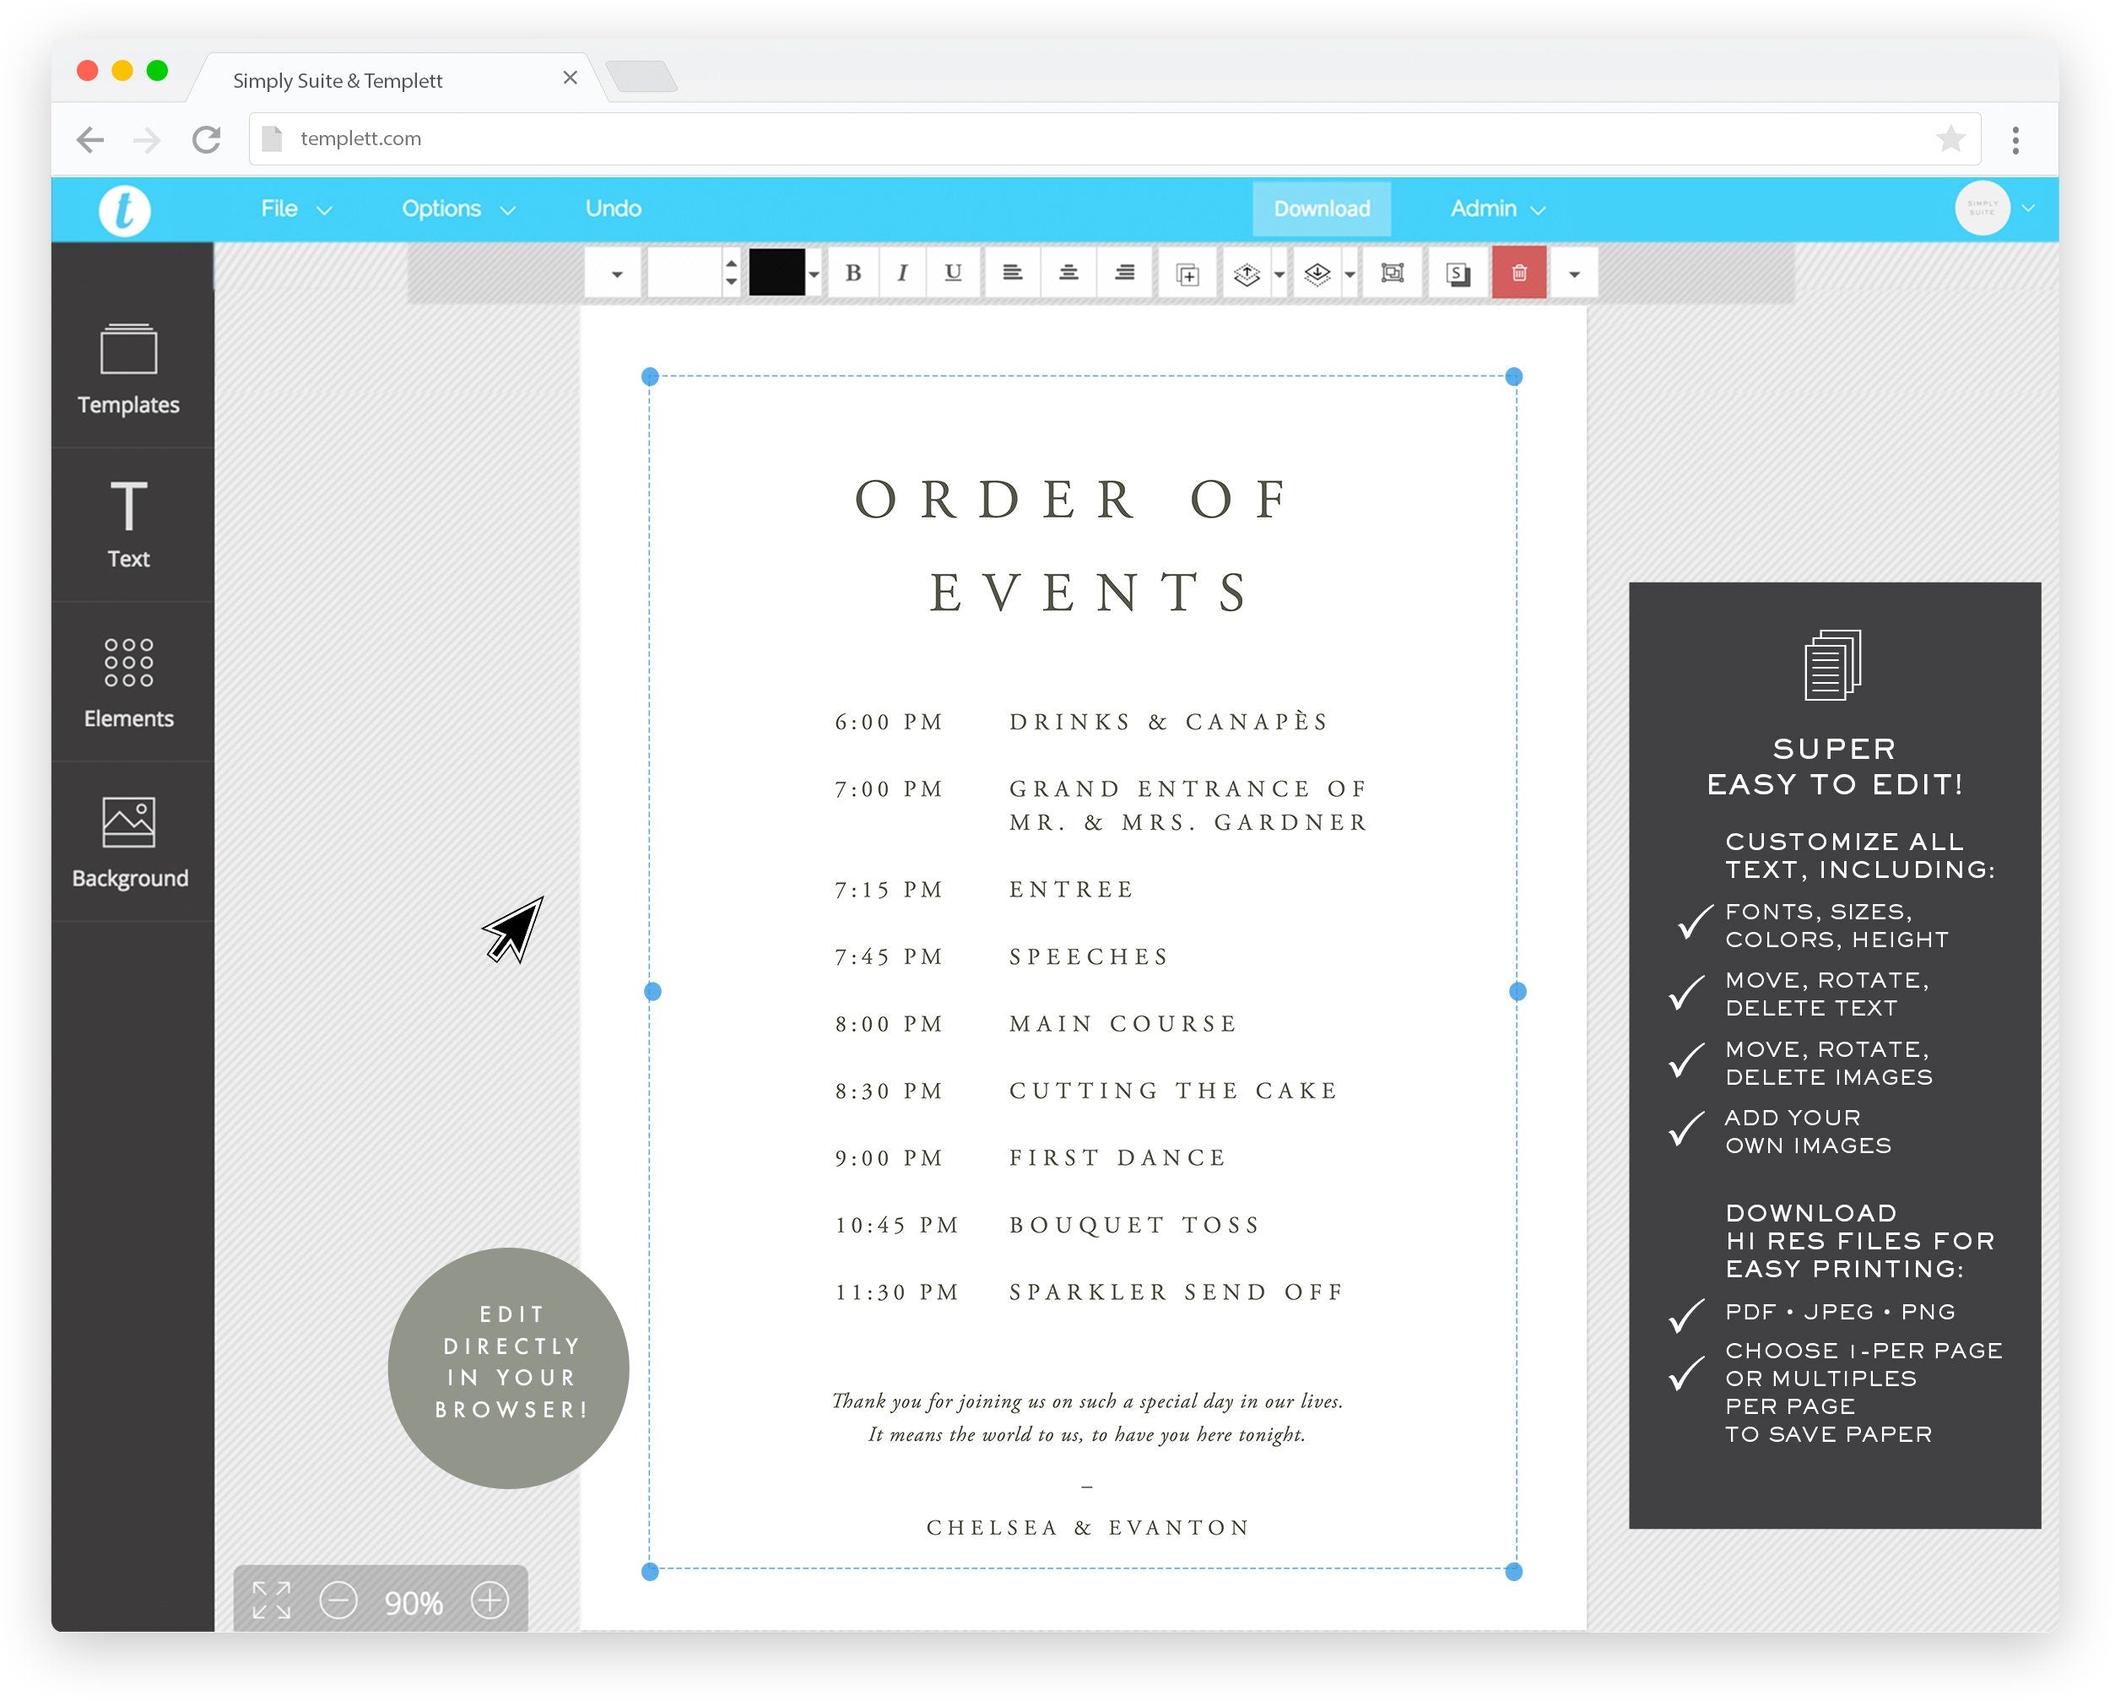Click the 7:00 PM time entry
Screen dimensions: 2126x1701
(889, 788)
